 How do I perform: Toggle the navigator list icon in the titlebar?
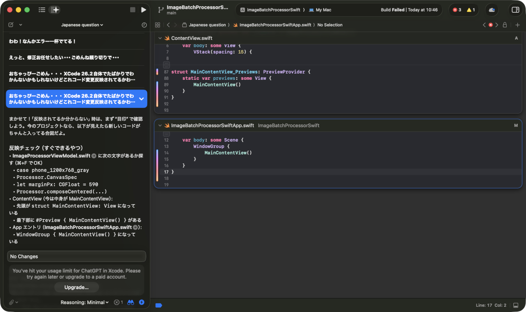pyautogui.click(x=42, y=10)
